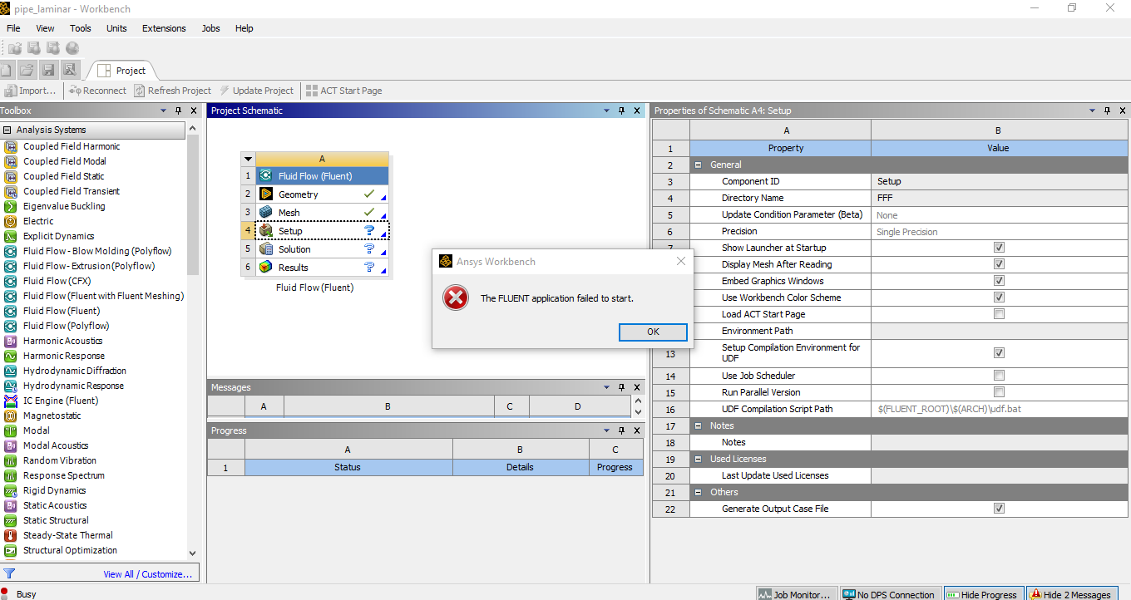The height and width of the screenshot is (600, 1131).
Task: Open the Jobs menu
Action: coord(211,28)
